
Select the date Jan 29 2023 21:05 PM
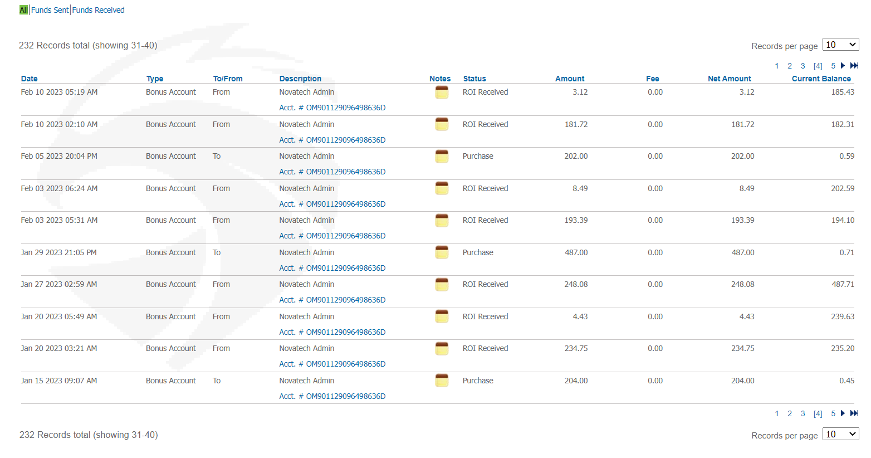tap(58, 252)
